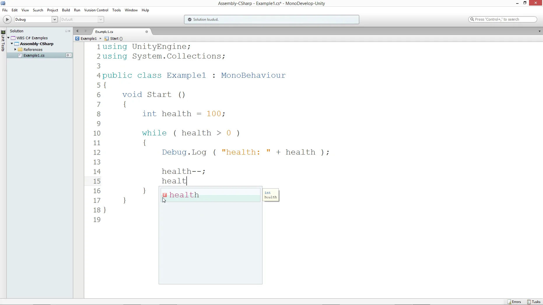This screenshot has width=543, height=305.
Task: Open the Tasks pad in status bar
Action: 534,302
